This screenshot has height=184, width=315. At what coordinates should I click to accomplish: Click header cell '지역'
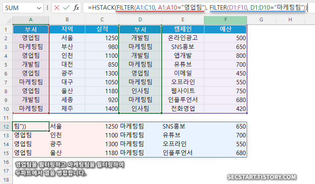pyautogui.click(x=67, y=29)
